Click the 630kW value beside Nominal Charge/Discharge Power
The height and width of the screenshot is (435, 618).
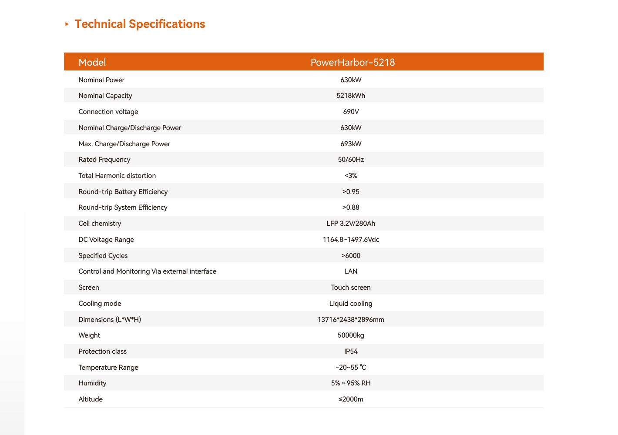tap(351, 128)
